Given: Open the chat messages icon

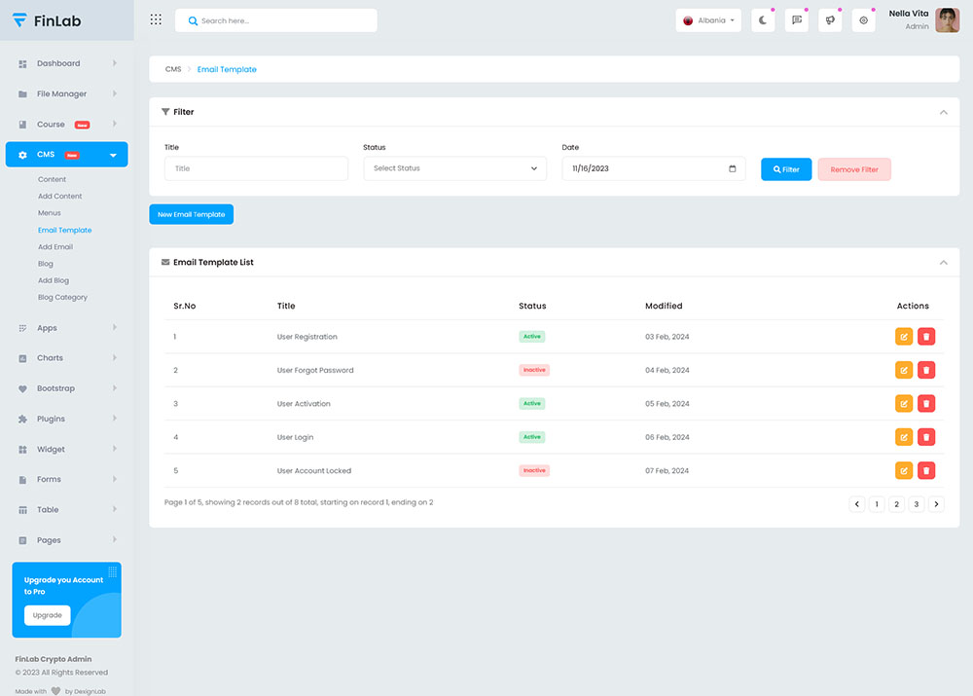Looking at the screenshot, I should click(x=796, y=20).
